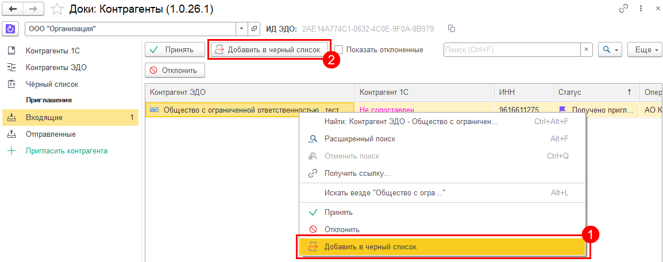Image resolution: width=663 pixels, height=262 pixels.
Task: Click the forward navigation arrow
Action: (33, 9)
